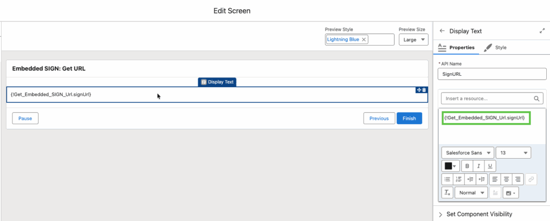Expand the properties panel with the diagonal arrows icon
The height and width of the screenshot is (221, 550).
pos(542,31)
